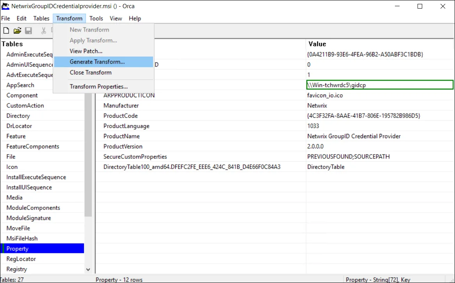The image size is (455, 283).
Task: Open the InstallUISequence table
Action: [29, 187]
